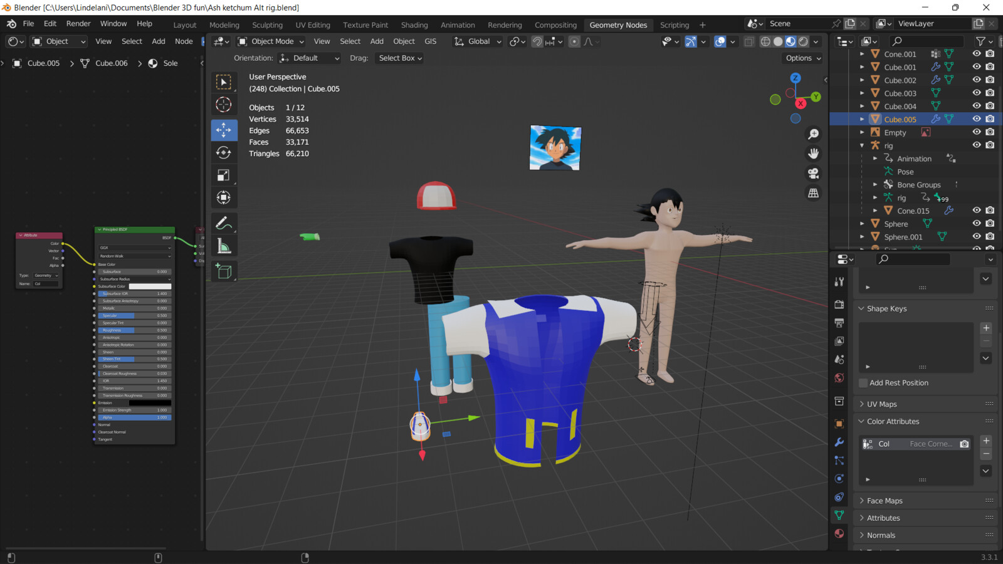Select the Move tool

tap(224, 130)
